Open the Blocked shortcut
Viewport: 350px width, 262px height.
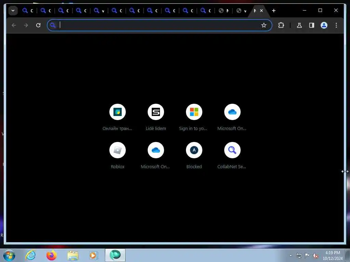coord(194,156)
